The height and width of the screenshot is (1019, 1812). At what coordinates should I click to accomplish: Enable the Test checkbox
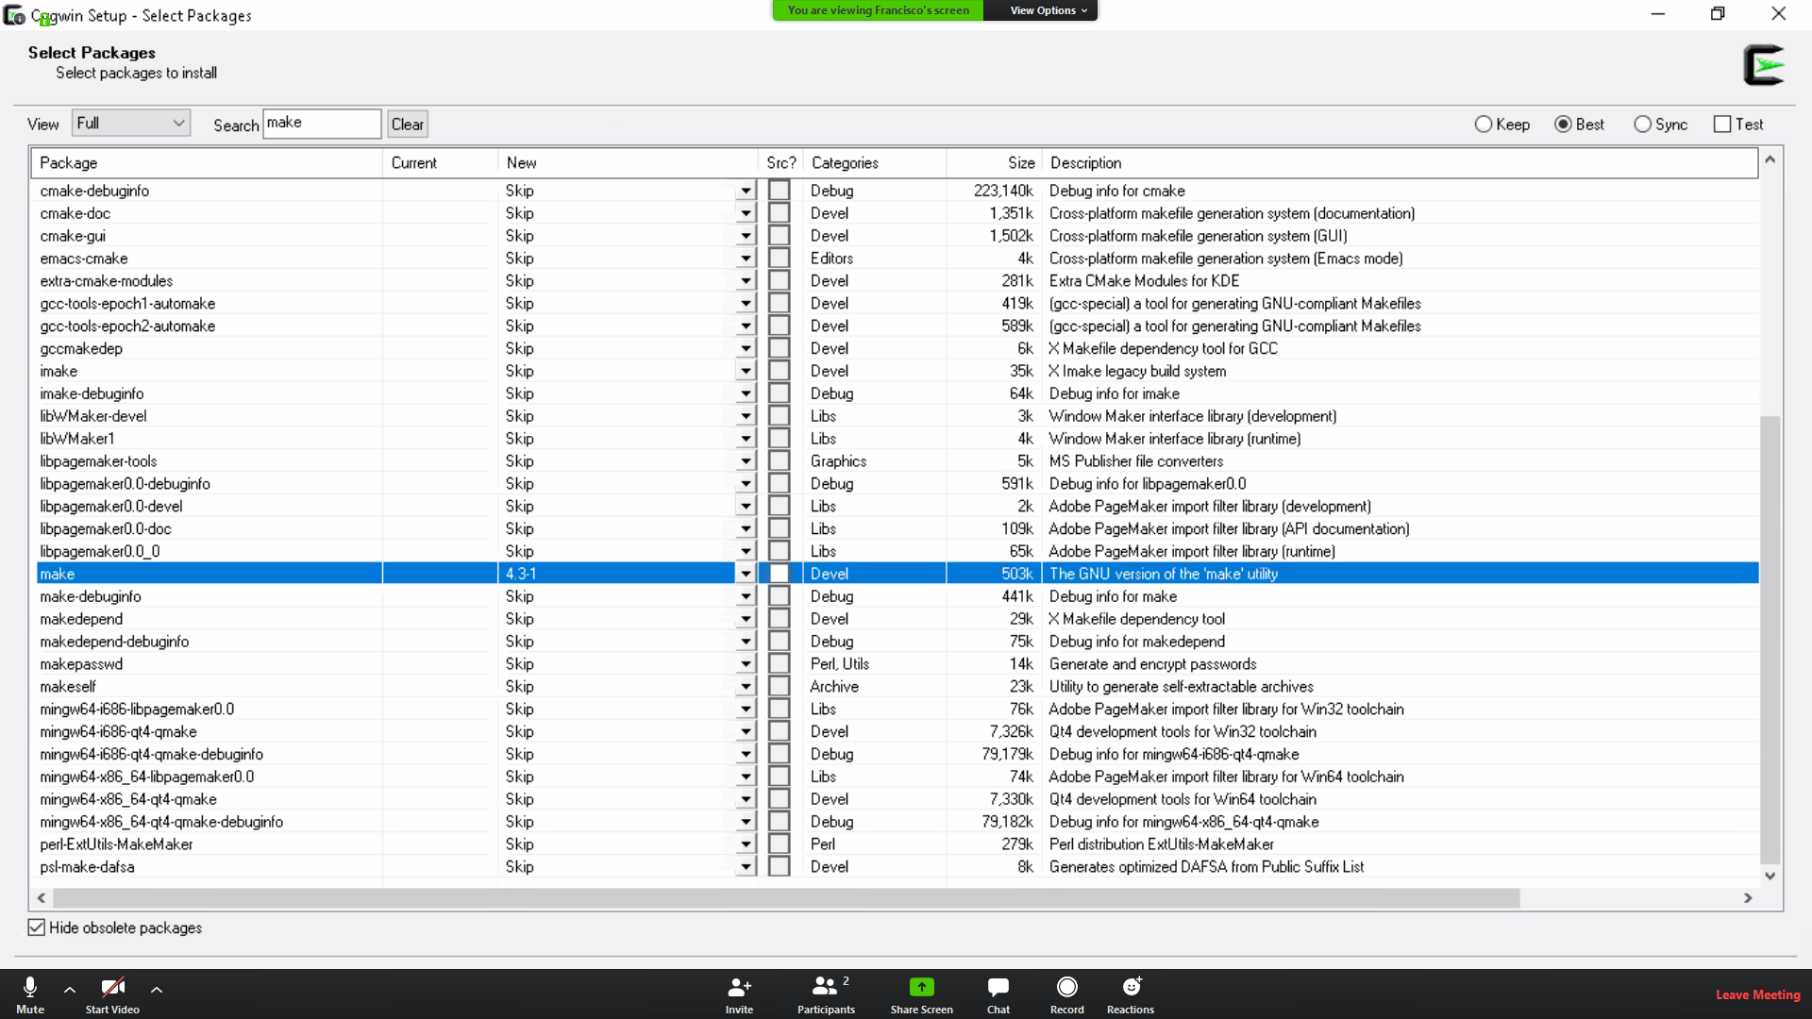pos(1722,125)
